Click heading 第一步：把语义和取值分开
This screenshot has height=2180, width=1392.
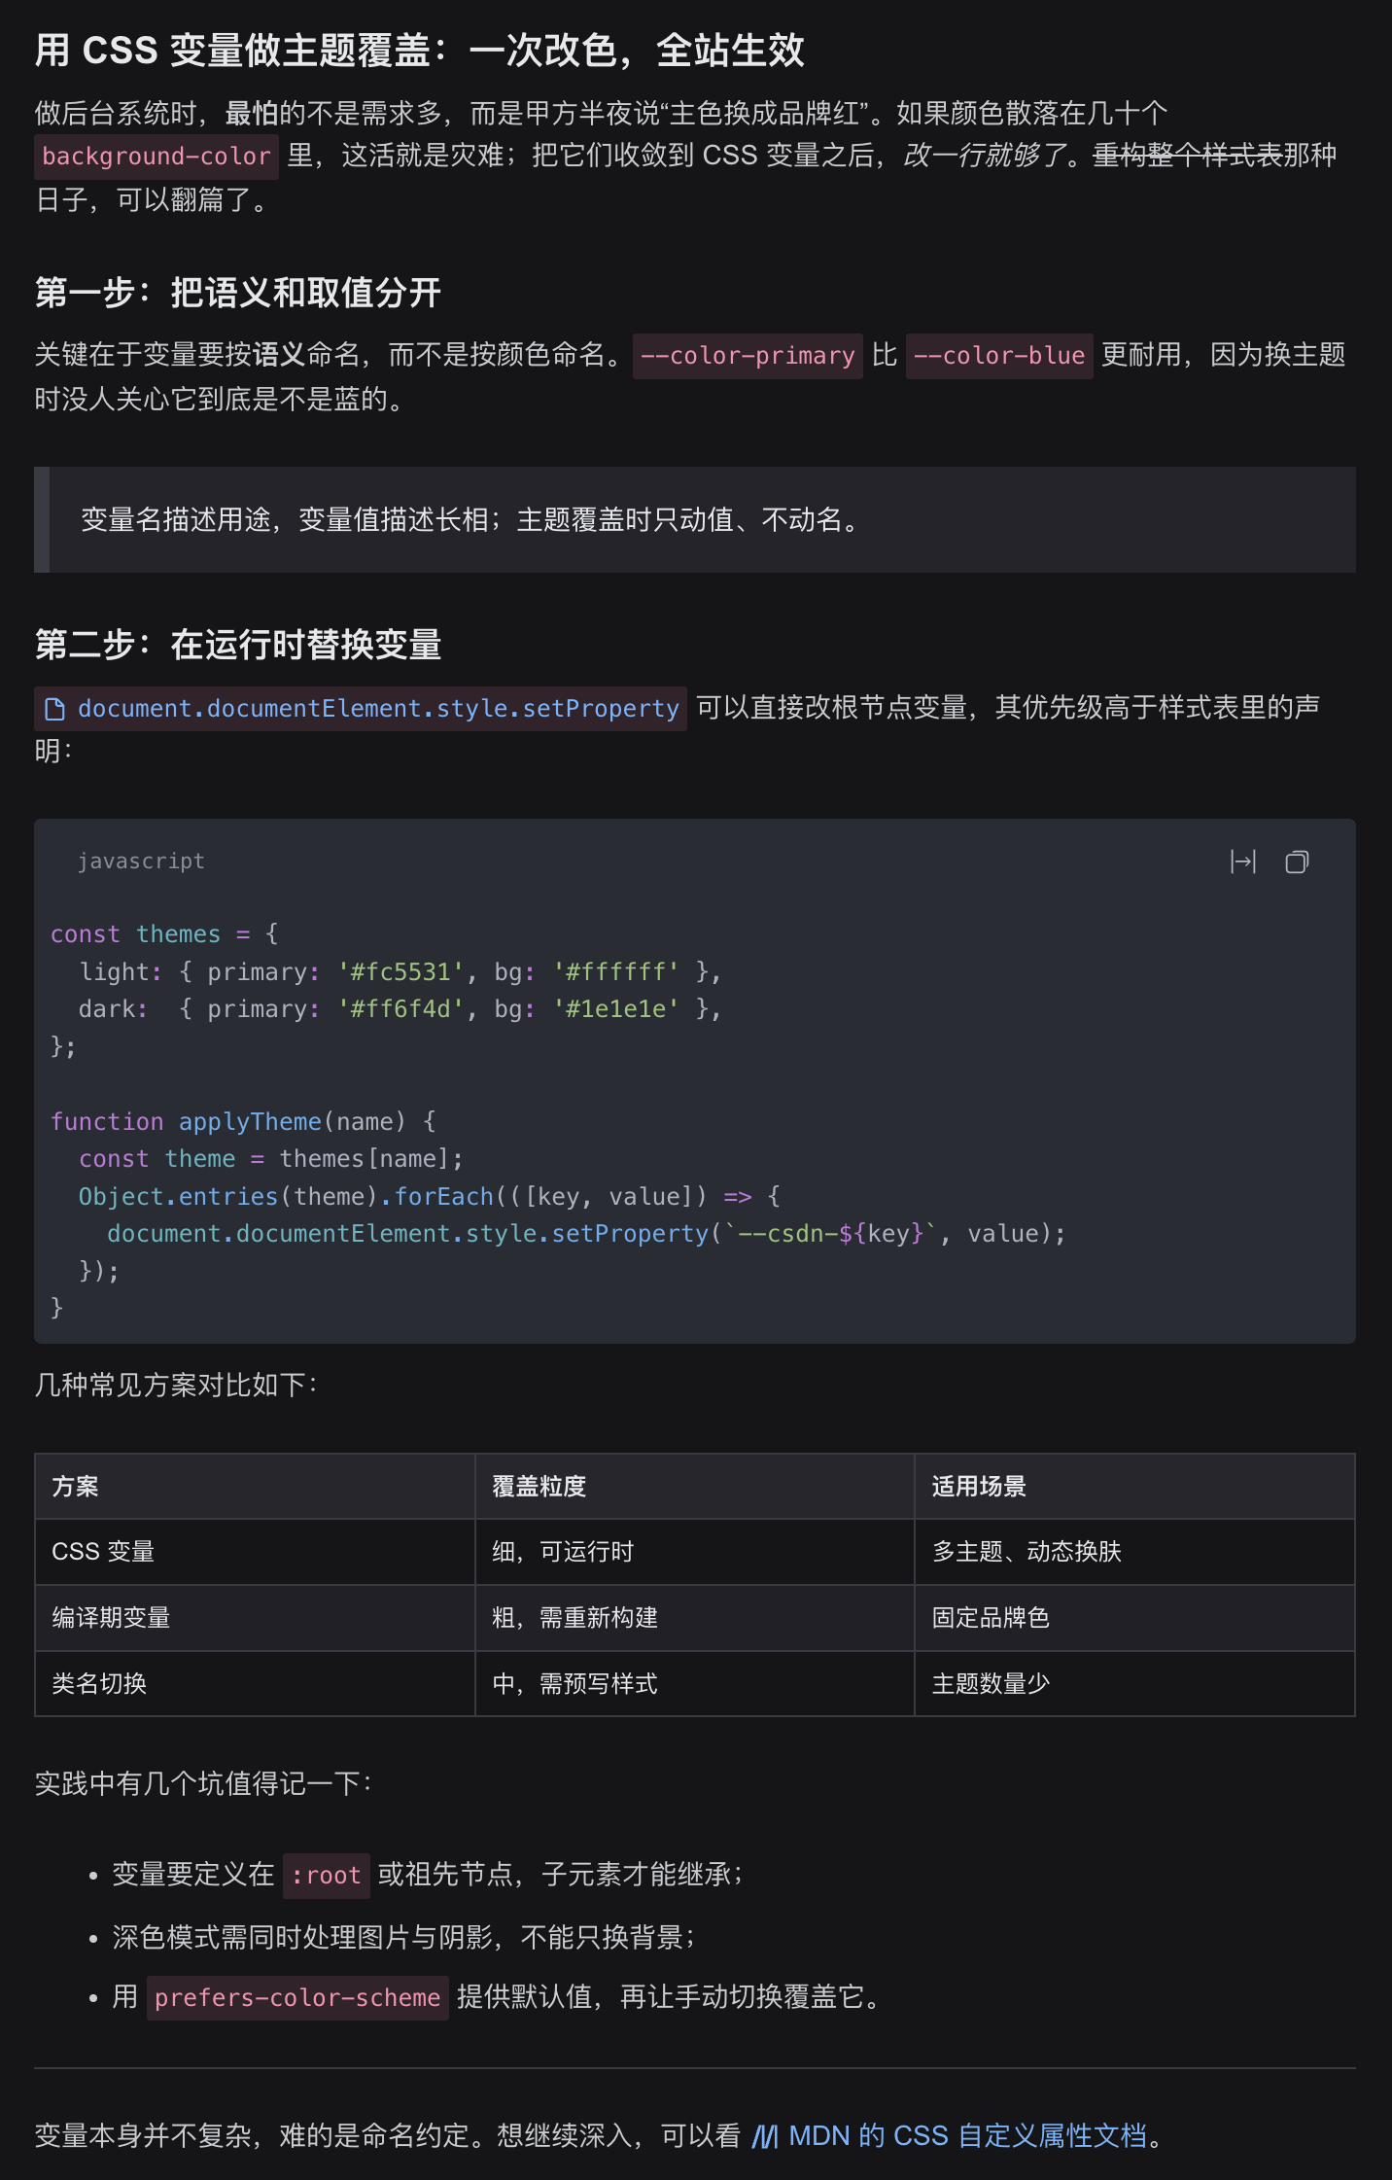pos(238,292)
